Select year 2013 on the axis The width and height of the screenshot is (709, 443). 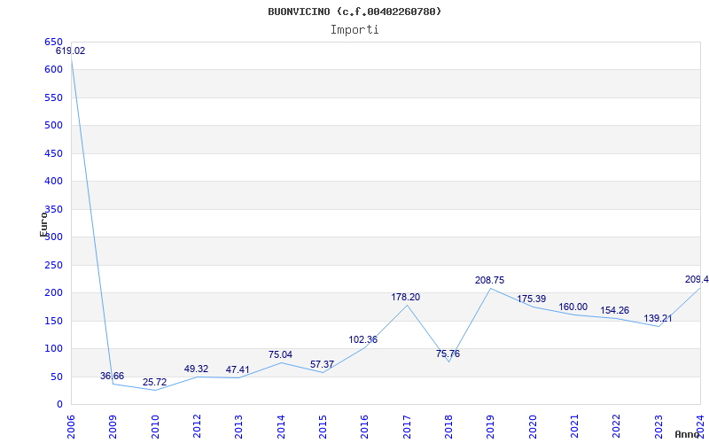coord(238,427)
